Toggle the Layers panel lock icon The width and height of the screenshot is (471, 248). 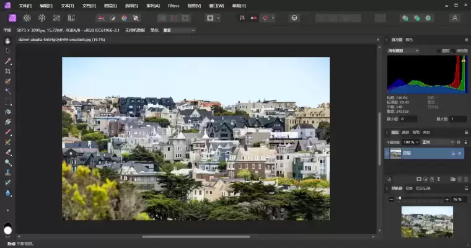pos(466,142)
